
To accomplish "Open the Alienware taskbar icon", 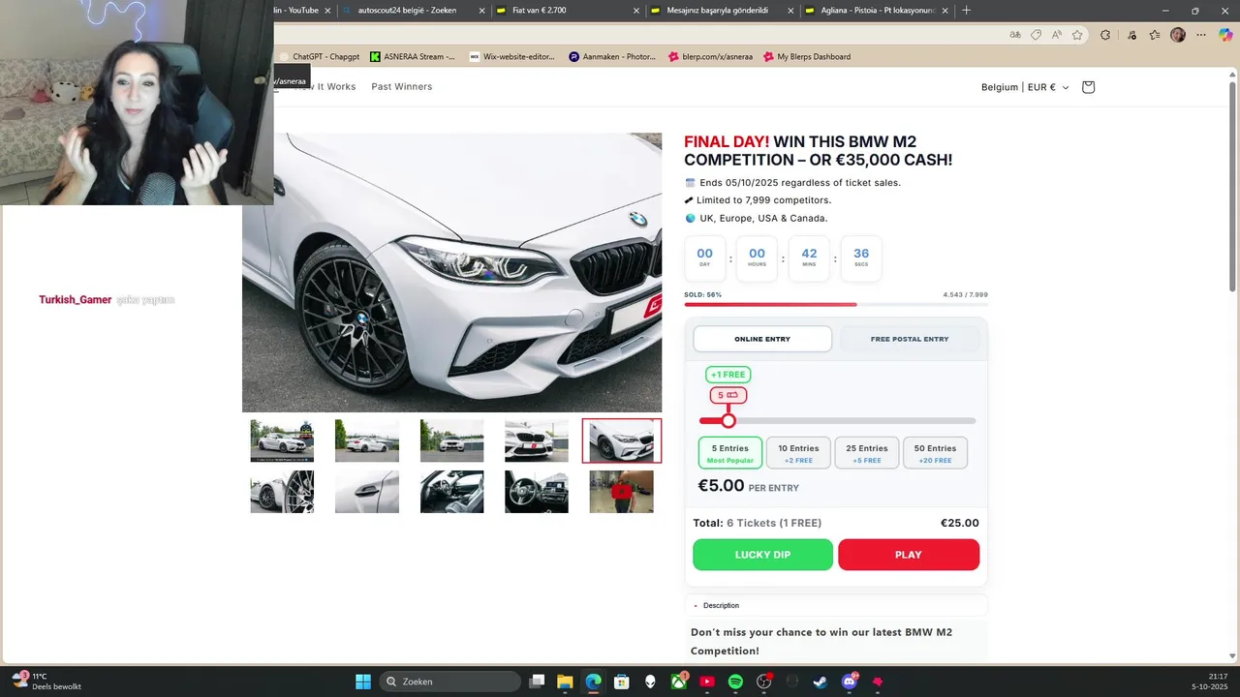I will pos(650,682).
